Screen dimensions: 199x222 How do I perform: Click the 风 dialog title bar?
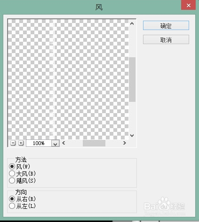coord(90,7)
